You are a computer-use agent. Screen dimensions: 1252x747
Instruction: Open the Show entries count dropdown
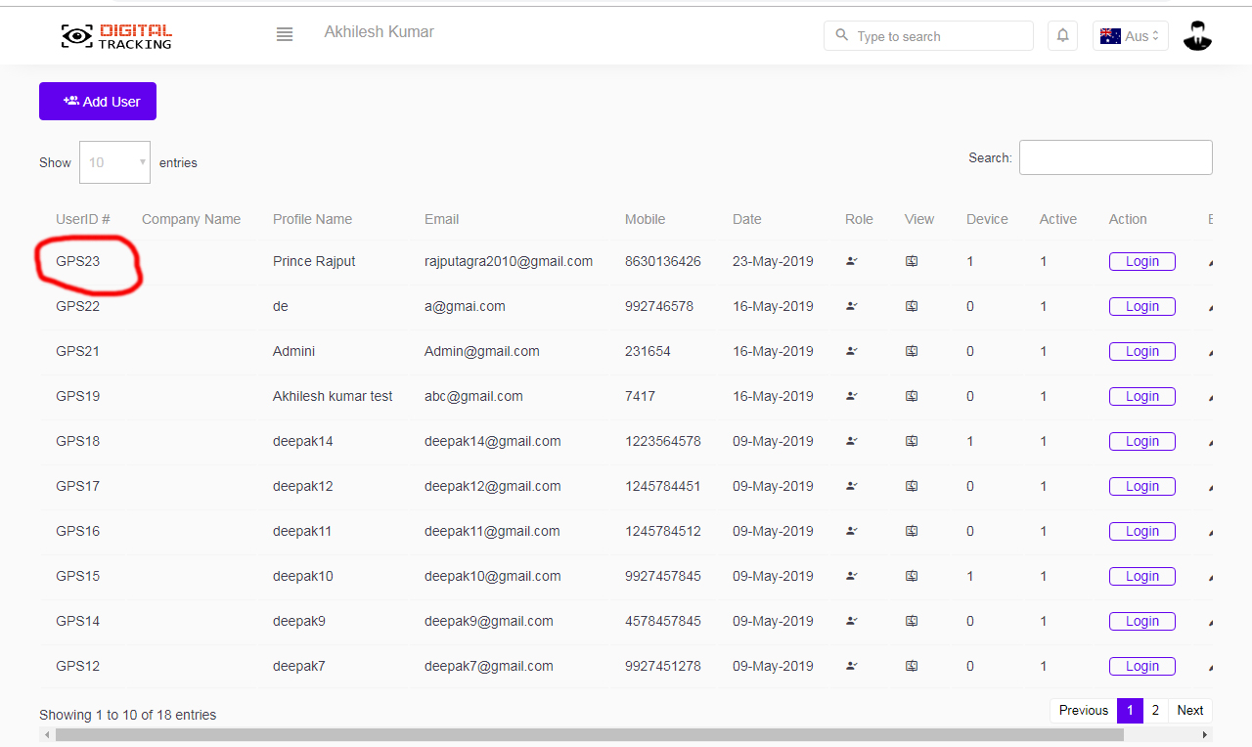114,162
